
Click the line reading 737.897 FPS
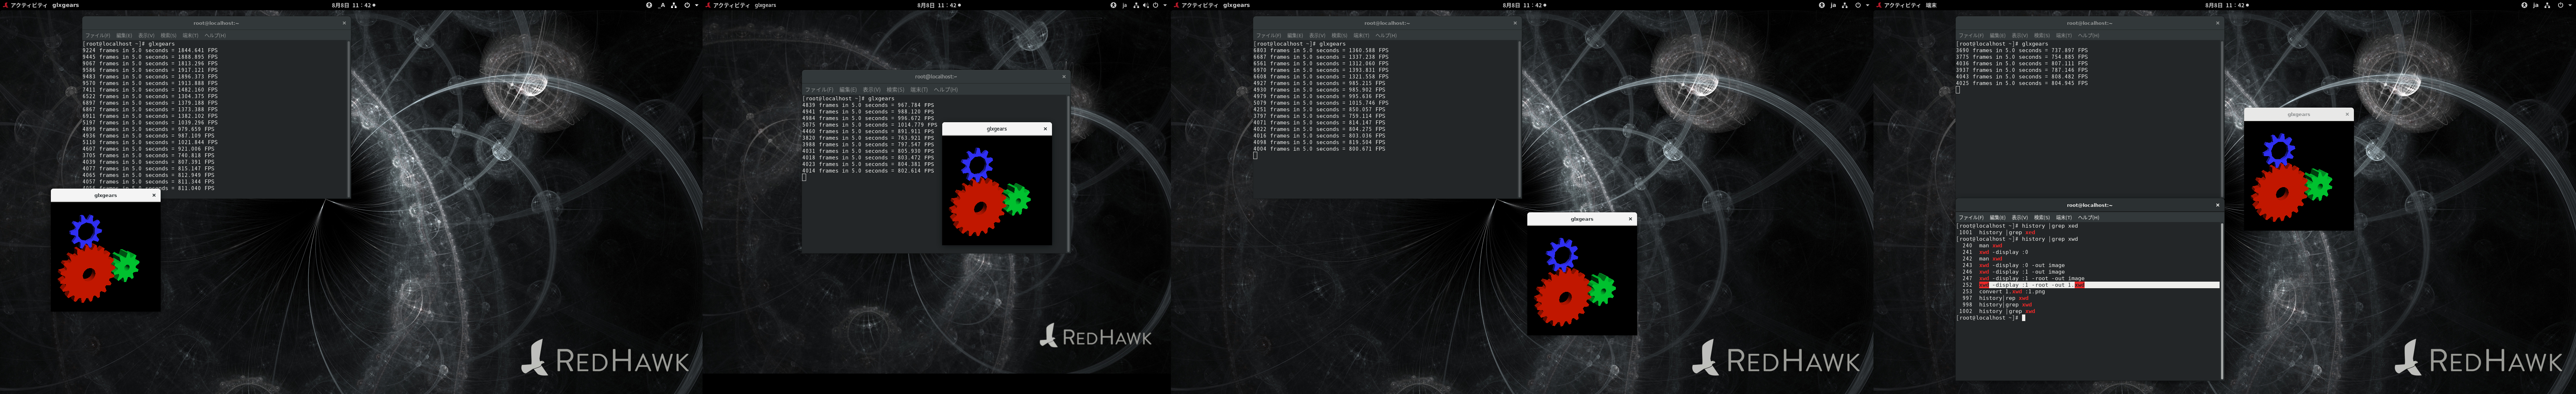pyautogui.click(x=2022, y=50)
